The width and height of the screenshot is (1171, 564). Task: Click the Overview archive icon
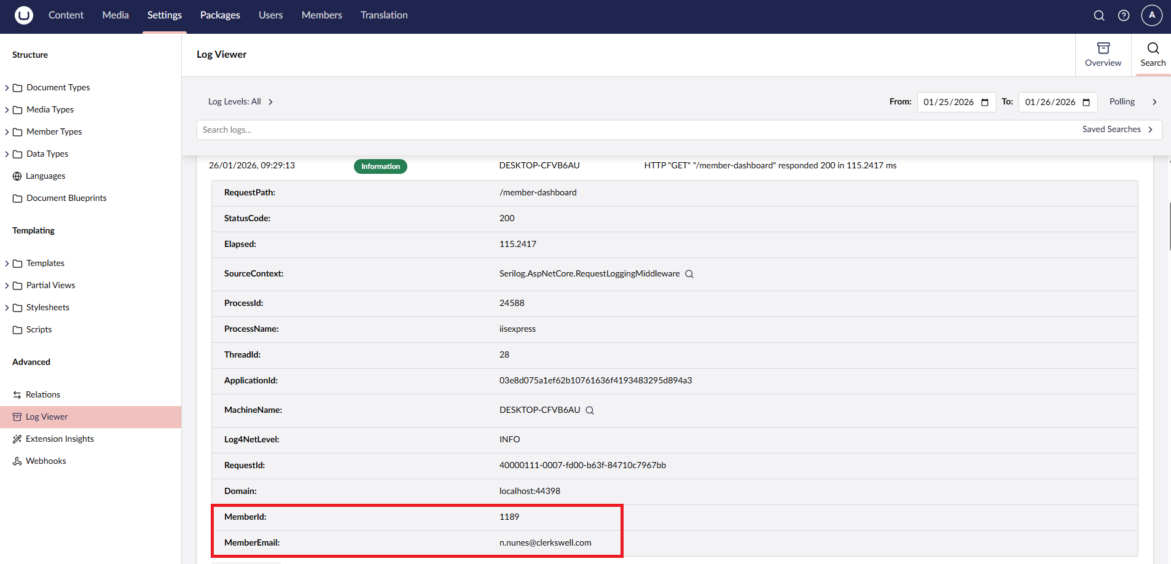pos(1103,49)
